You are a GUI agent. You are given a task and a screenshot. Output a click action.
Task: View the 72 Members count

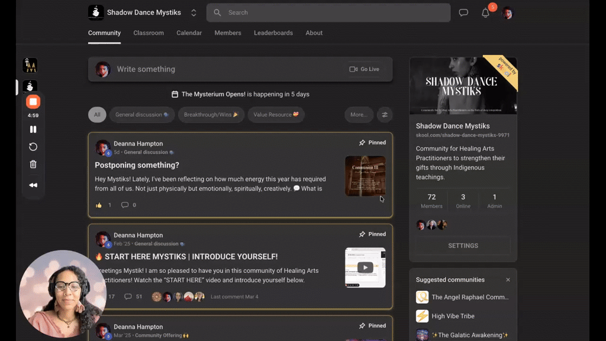(x=431, y=201)
